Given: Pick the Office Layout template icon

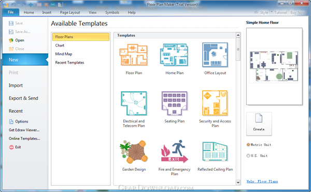Looking at the screenshot, I should tap(215, 55).
